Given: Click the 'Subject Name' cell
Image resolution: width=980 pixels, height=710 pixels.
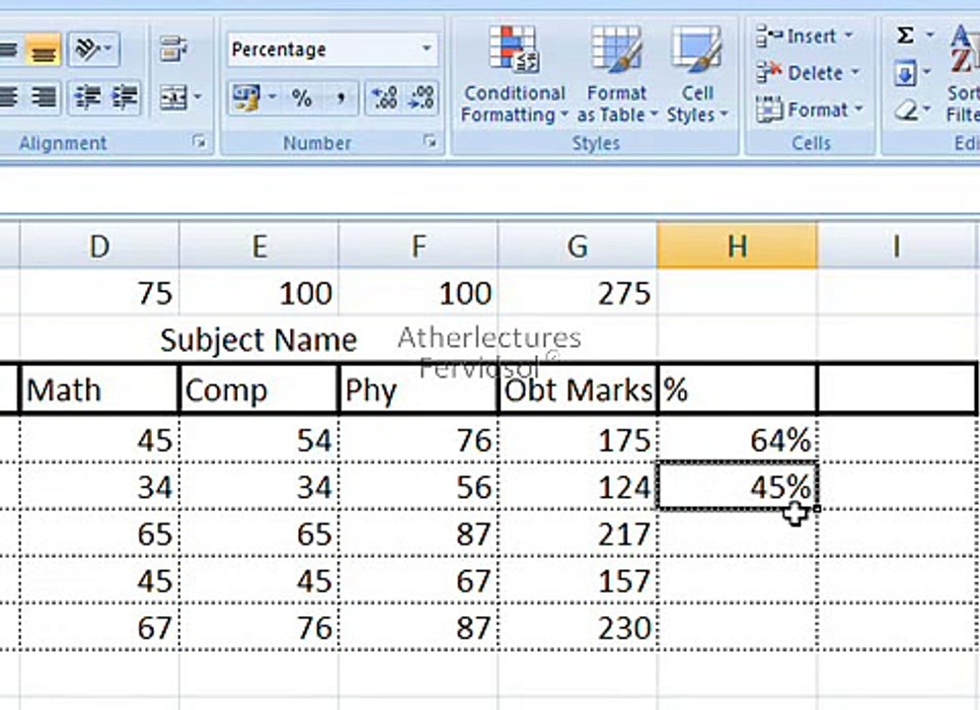Looking at the screenshot, I should (x=259, y=339).
